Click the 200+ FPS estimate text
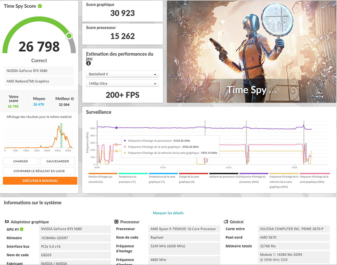The image size is (337, 265). [122, 95]
